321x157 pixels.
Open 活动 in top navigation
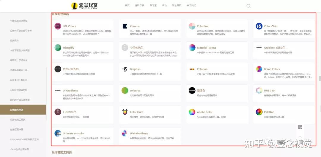pyautogui.click(x=164, y=6)
